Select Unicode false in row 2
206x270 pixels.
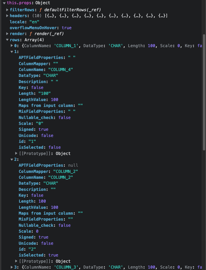pyautogui.click(x=47, y=243)
